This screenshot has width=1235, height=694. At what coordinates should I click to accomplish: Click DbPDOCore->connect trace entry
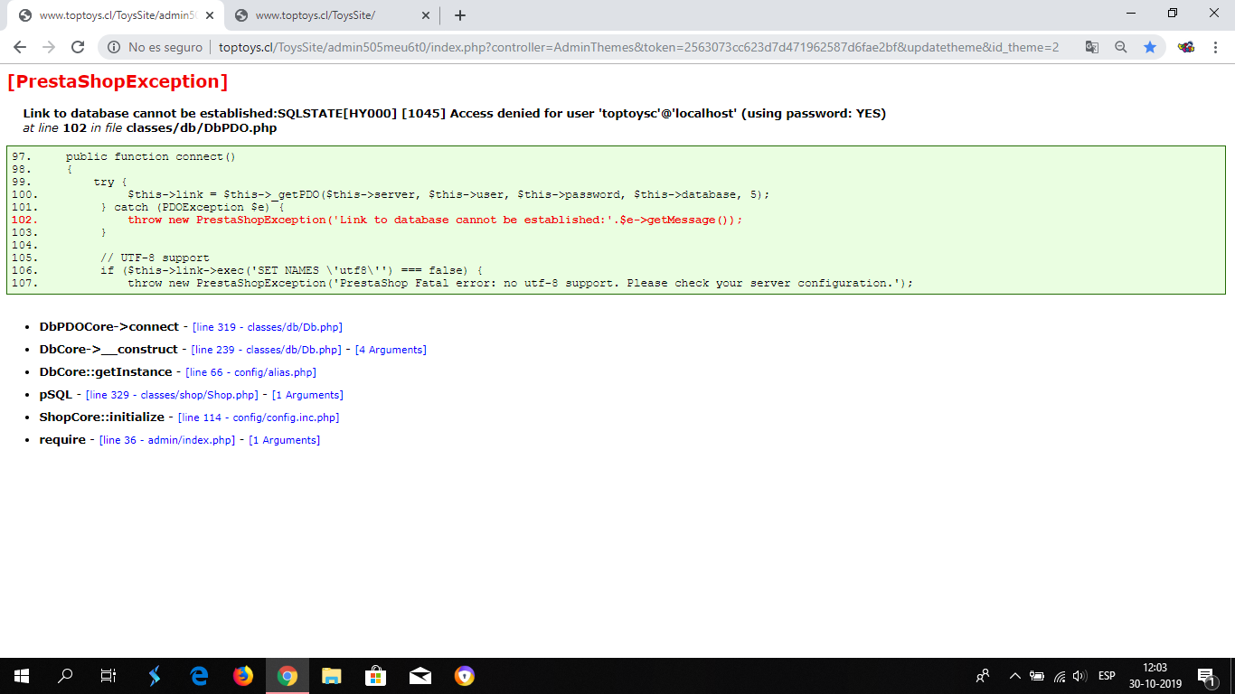109,327
